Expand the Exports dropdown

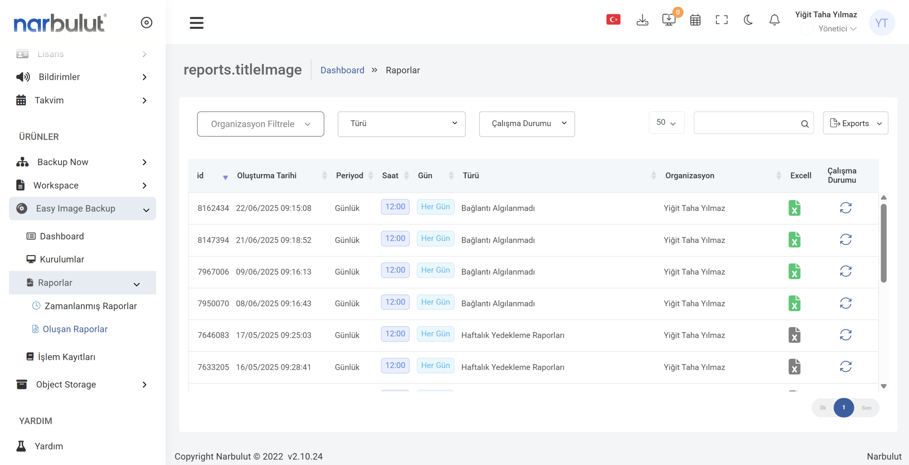click(855, 123)
